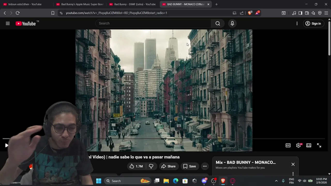
Task: Click the Windows taskbar Search box
Action: pos(128,181)
